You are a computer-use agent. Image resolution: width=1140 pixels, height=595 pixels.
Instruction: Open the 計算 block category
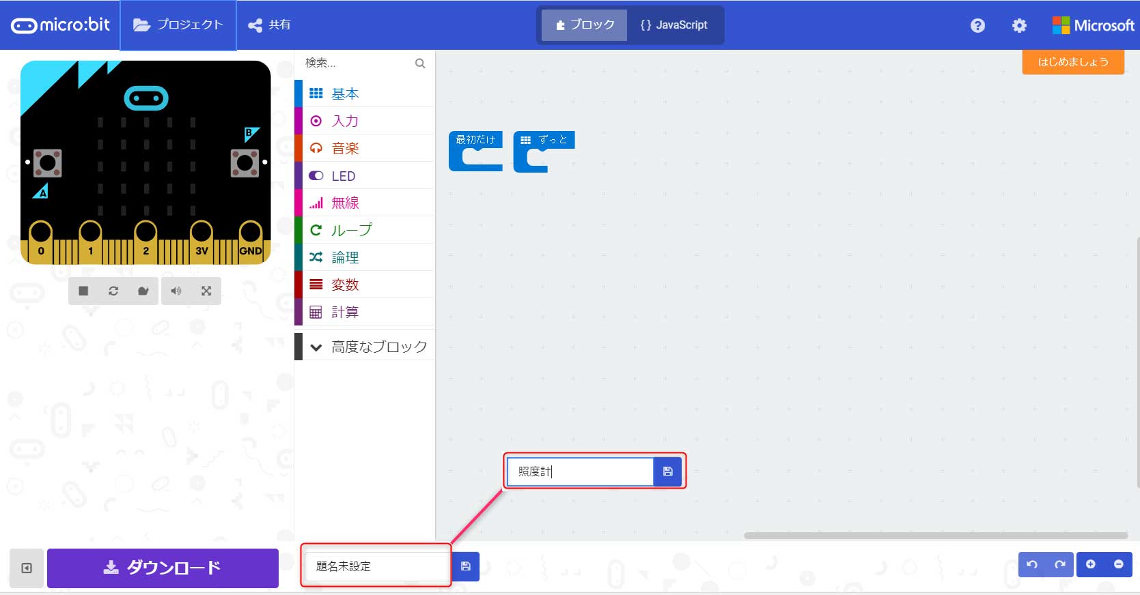tap(365, 312)
